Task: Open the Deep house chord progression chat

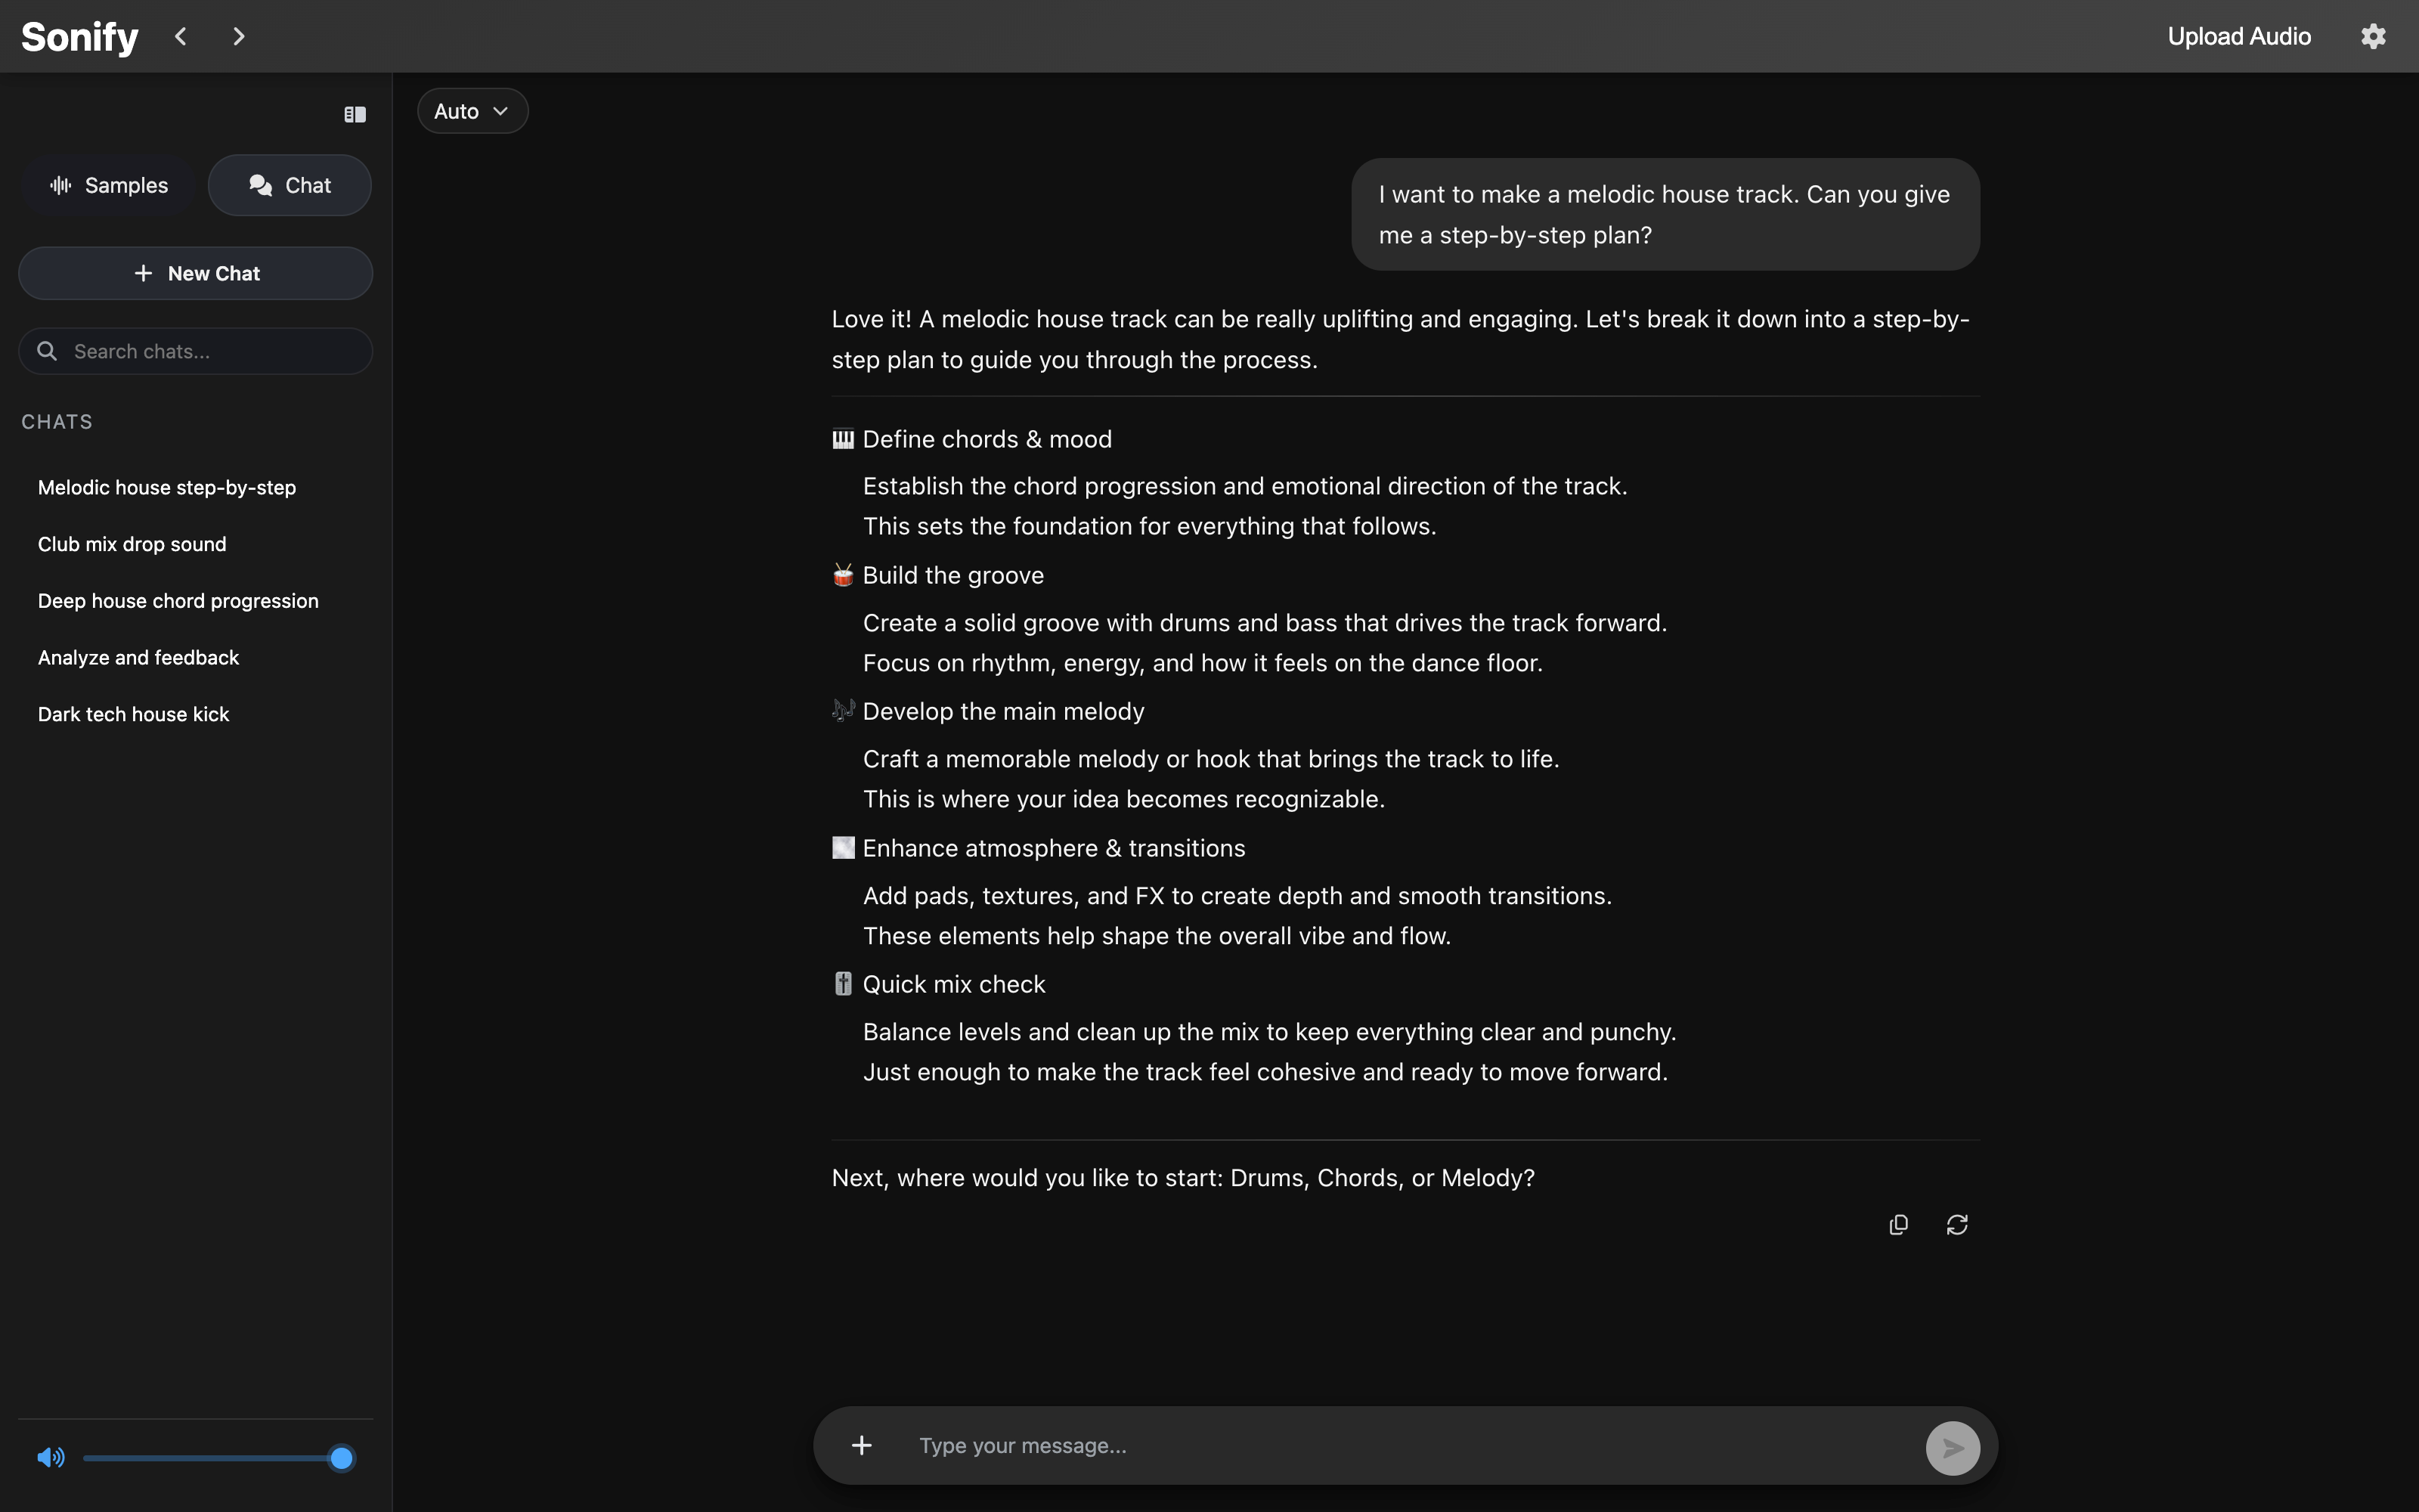Action: pyautogui.click(x=178, y=601)
